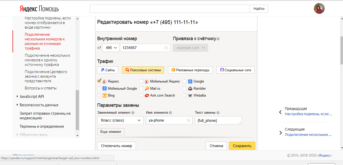Uncheck the Яндекс checkbox
Screen dimensions: 343x165
click(99, 81)
